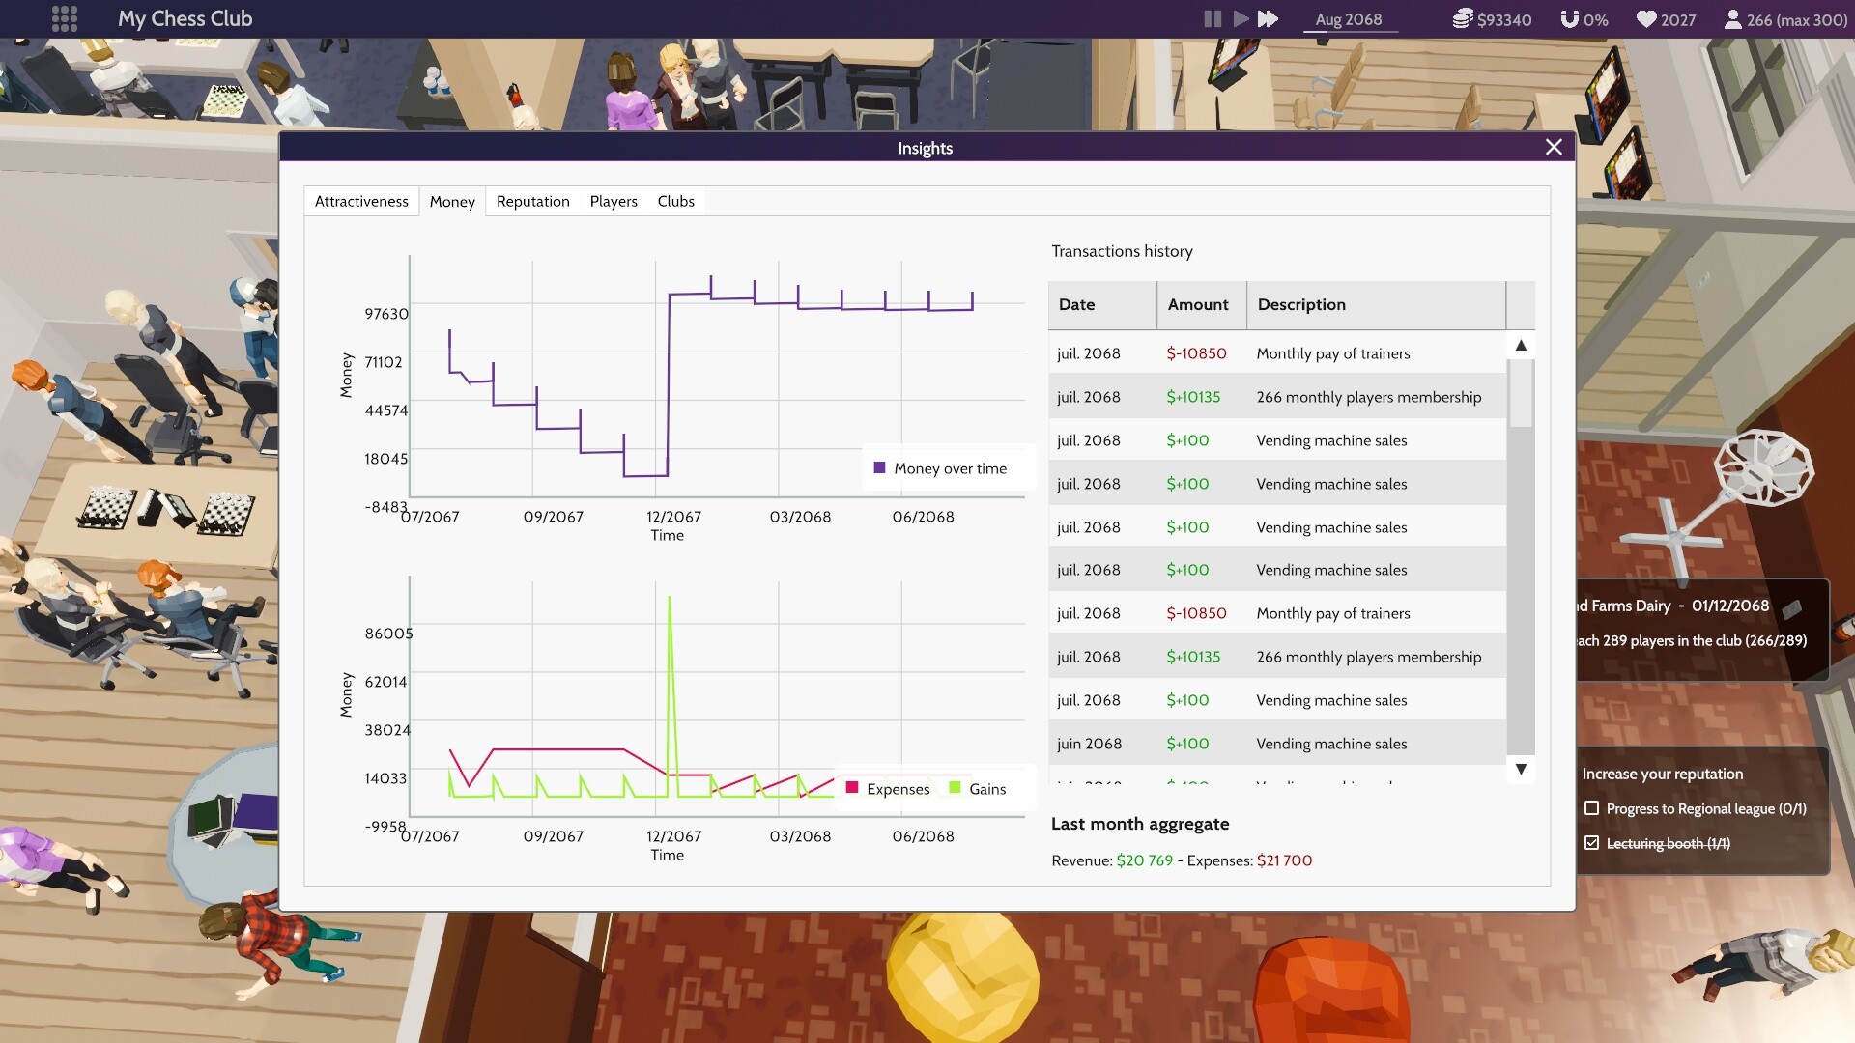Click the money coins icon
Image resolution: width=1855 pixels, height=1043 pixels.
tap(1463, 19)
